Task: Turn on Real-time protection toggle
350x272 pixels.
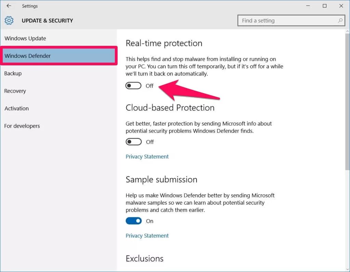Action: [133, 86]
